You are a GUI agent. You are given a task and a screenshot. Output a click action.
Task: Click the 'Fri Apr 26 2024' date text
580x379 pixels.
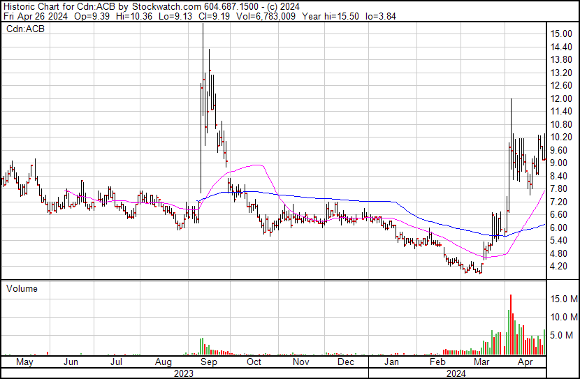[x=36, y=16]
